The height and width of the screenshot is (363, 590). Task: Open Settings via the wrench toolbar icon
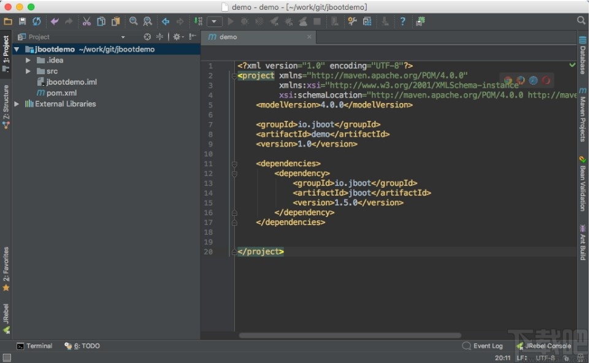352,21
